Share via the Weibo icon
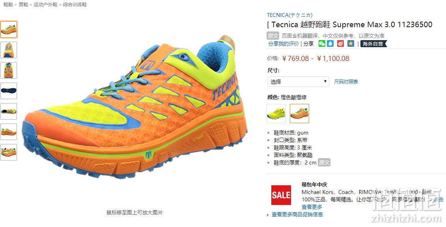 (340, 43)
